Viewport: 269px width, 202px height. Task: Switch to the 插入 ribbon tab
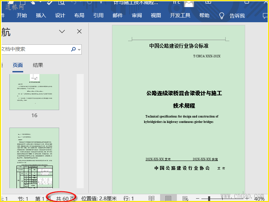coord(41,15)
